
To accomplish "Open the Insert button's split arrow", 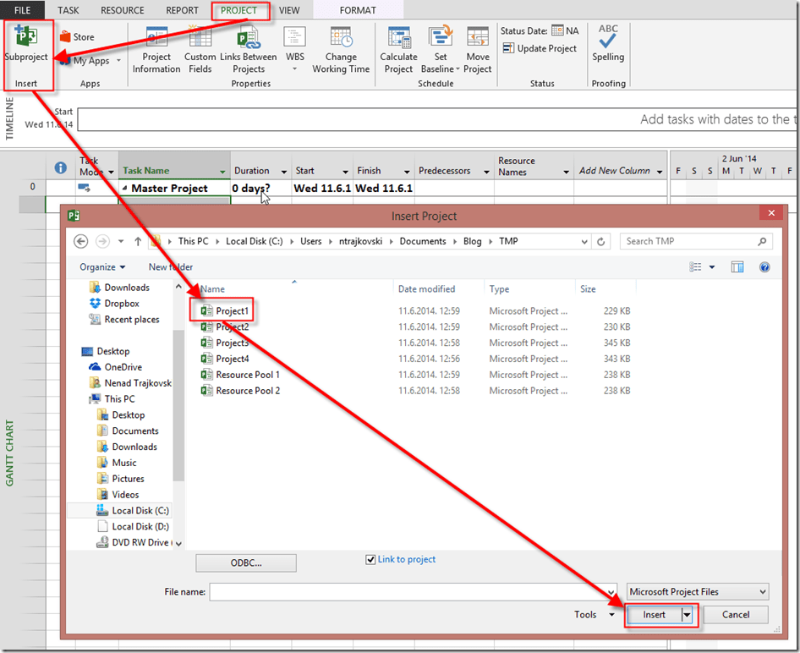I will point(688,615).
